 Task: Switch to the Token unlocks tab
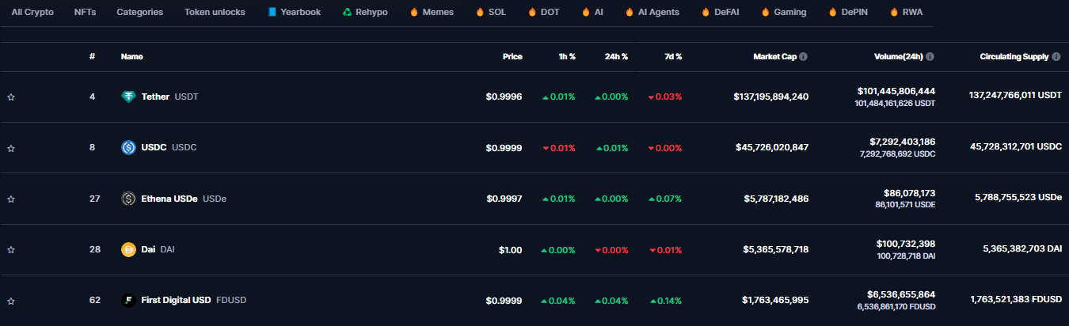pos(215,13)
